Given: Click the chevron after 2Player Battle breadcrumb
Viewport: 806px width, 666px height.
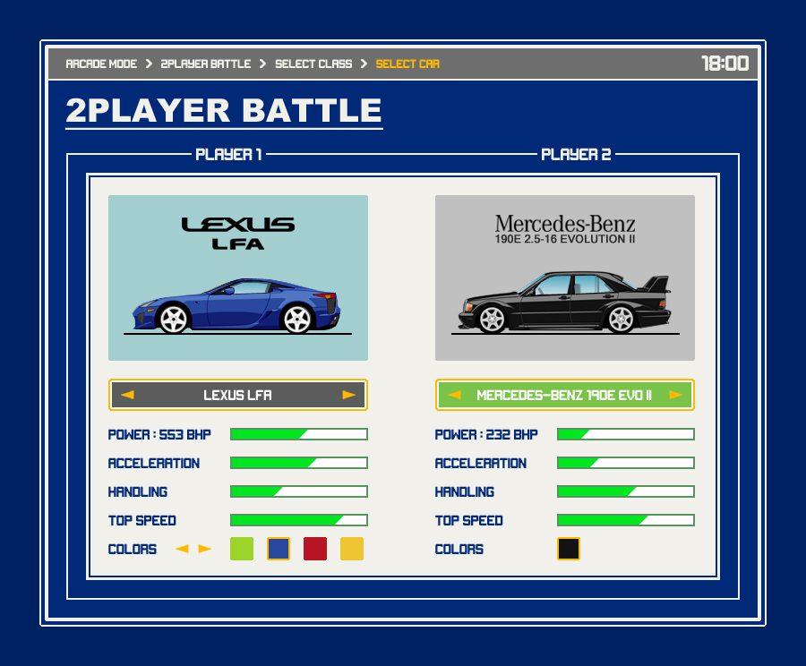Looking at the screenshot, I should point(262,64).
